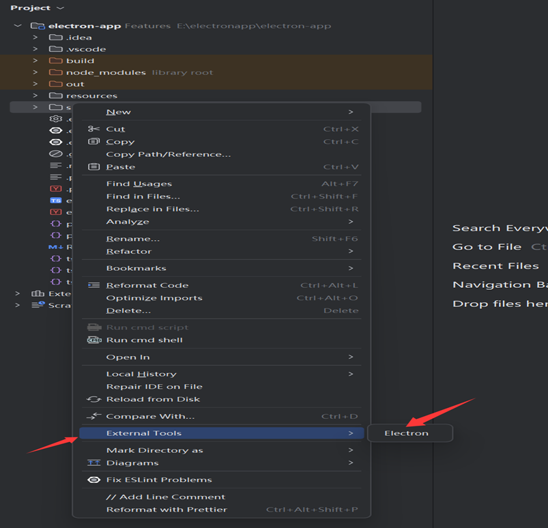Click the Reformat Code icon

click(x=94, y=285)
